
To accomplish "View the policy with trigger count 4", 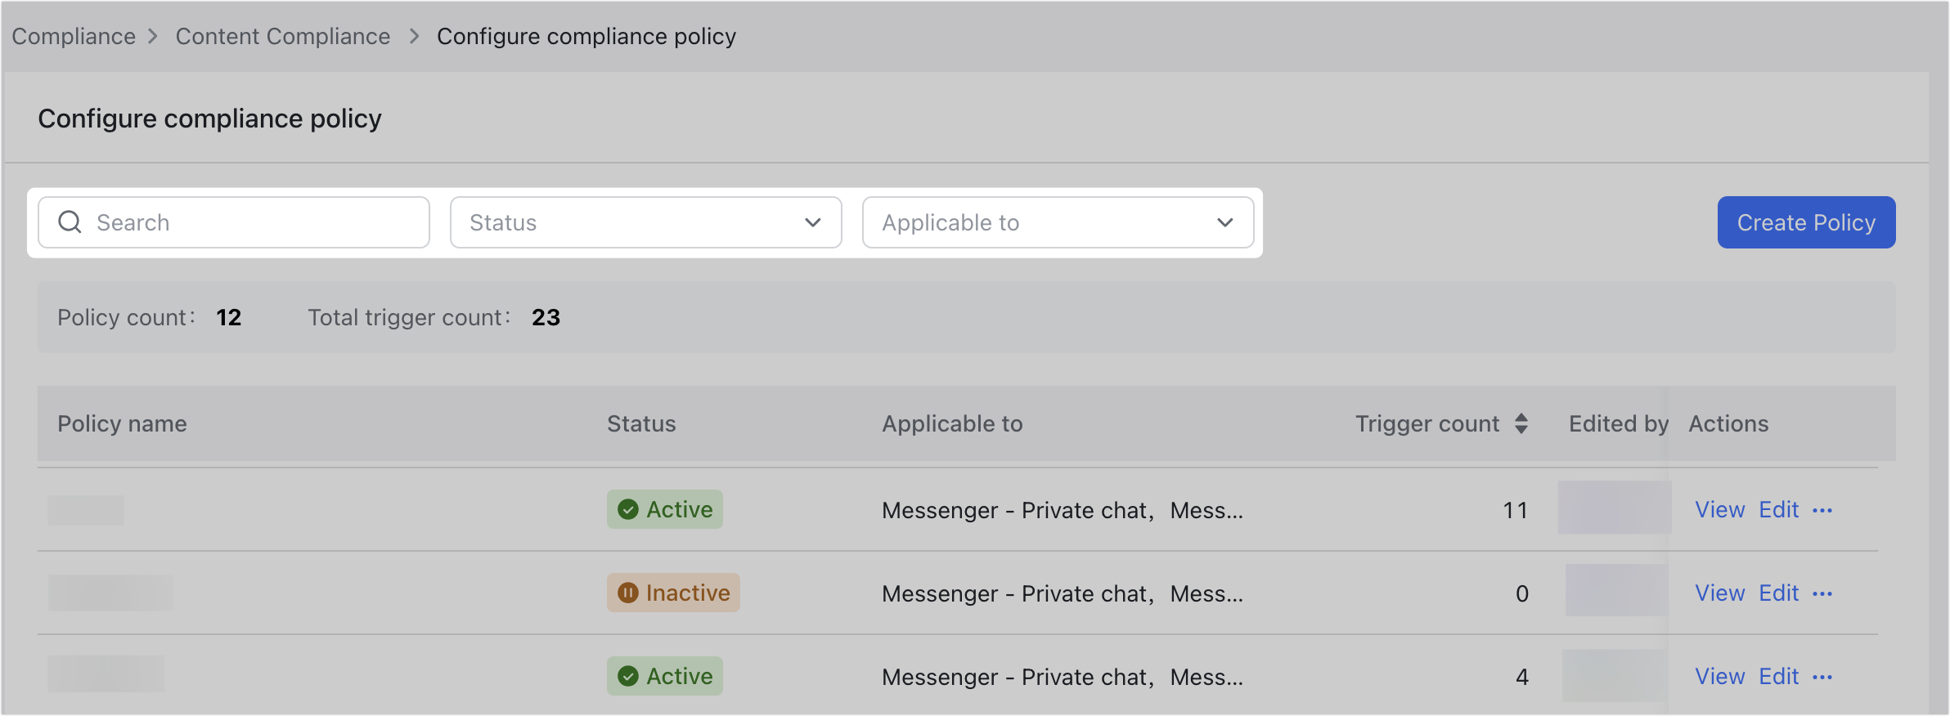I will pyautogui.click(x=1719, y=677).
